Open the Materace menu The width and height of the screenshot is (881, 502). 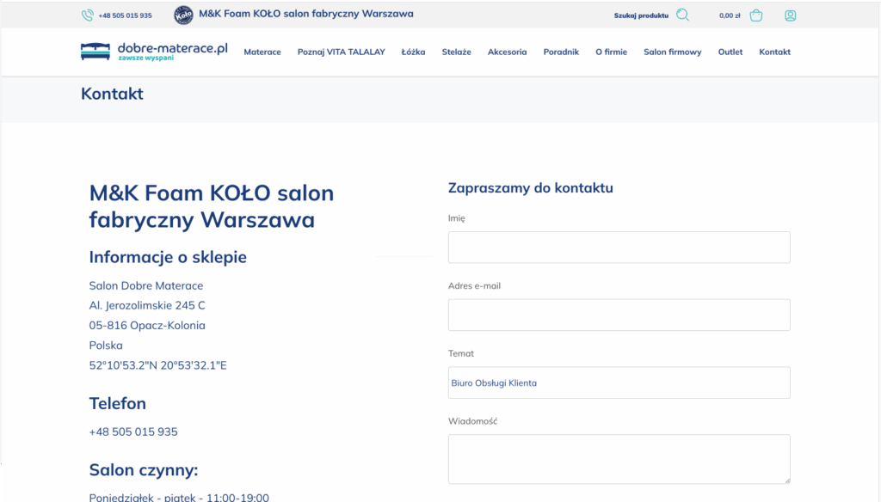click(x=262, y=52)
